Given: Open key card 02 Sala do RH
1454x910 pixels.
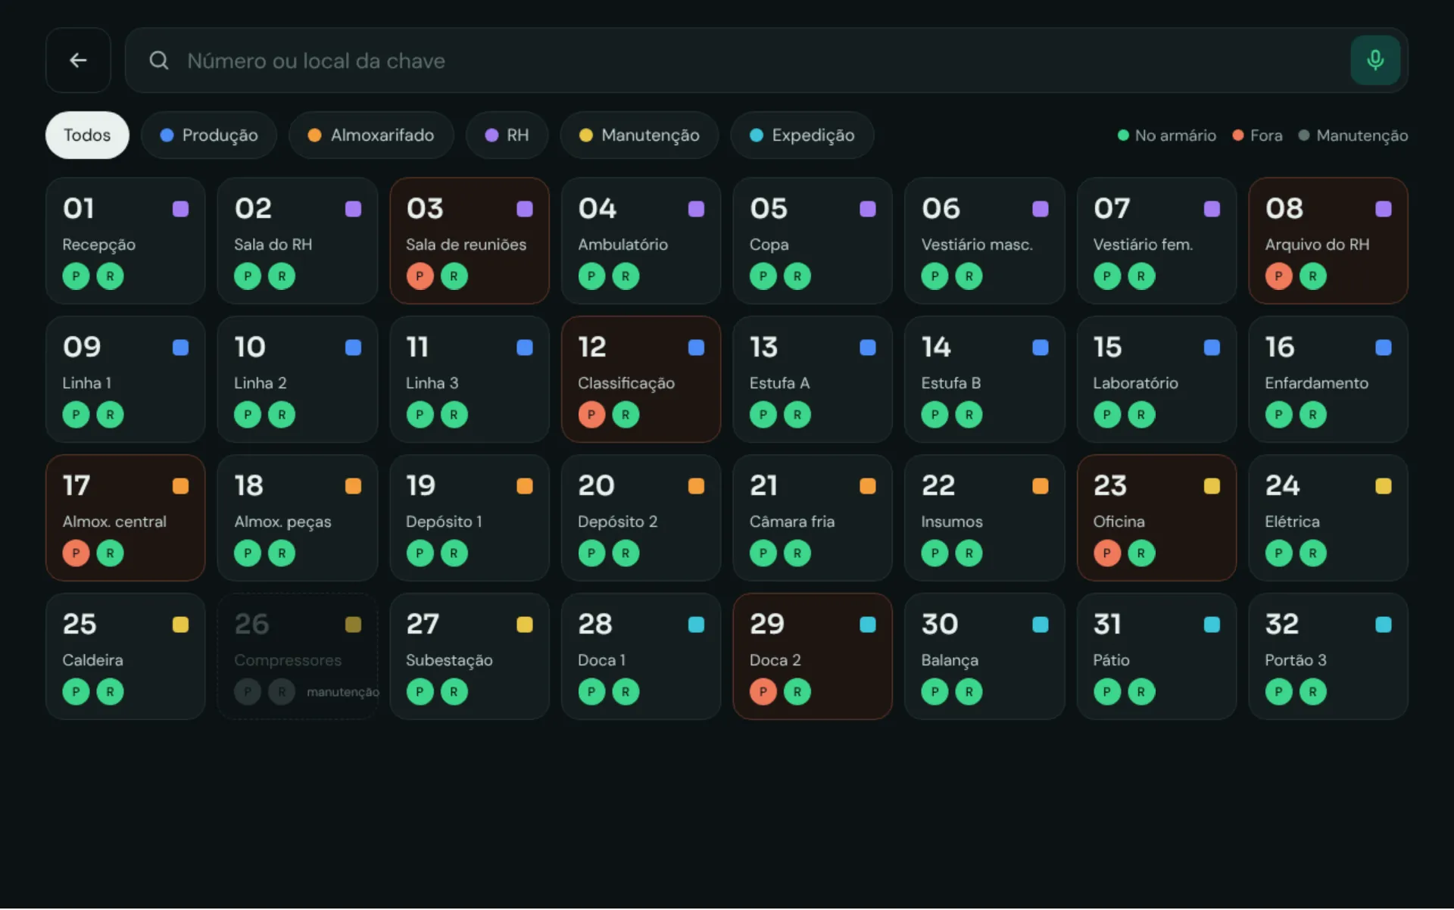Looking at the screenshot, I should click(x=297, y=241).
